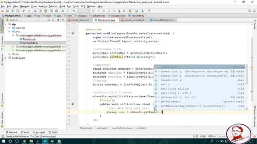Viewport: 257px width, 144px height.
Task: Click the autocomplete popup scrollbar
Action: [247, 75]
